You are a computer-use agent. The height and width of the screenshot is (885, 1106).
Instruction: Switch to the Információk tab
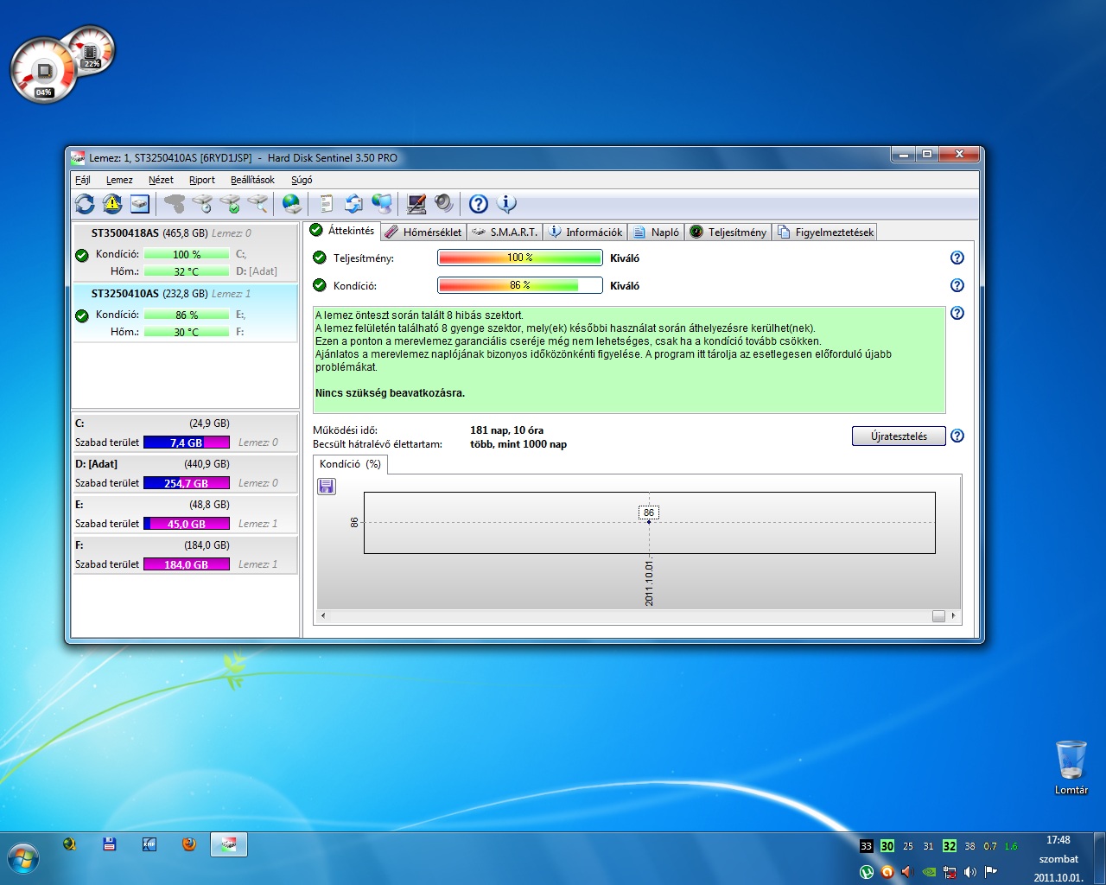tap(585, 232)
